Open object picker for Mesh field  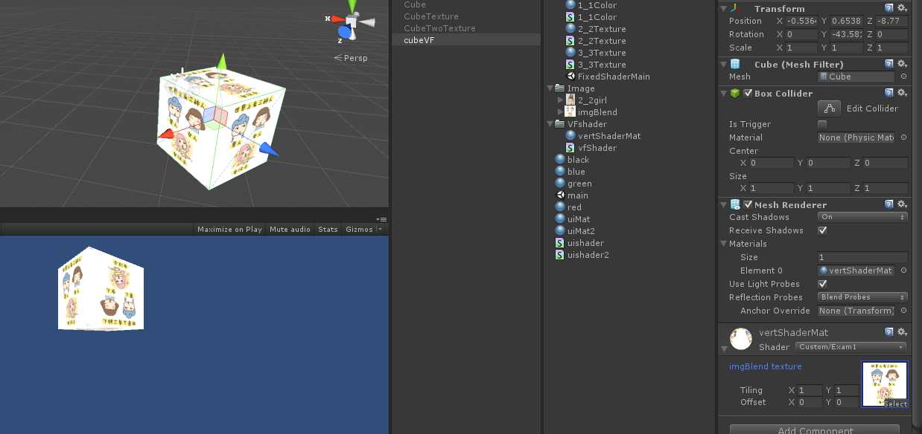pos(903,77)
